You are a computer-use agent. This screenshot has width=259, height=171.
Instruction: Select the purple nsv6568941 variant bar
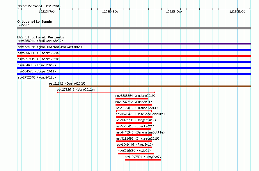pyautogui.click(x=134, y=44)
